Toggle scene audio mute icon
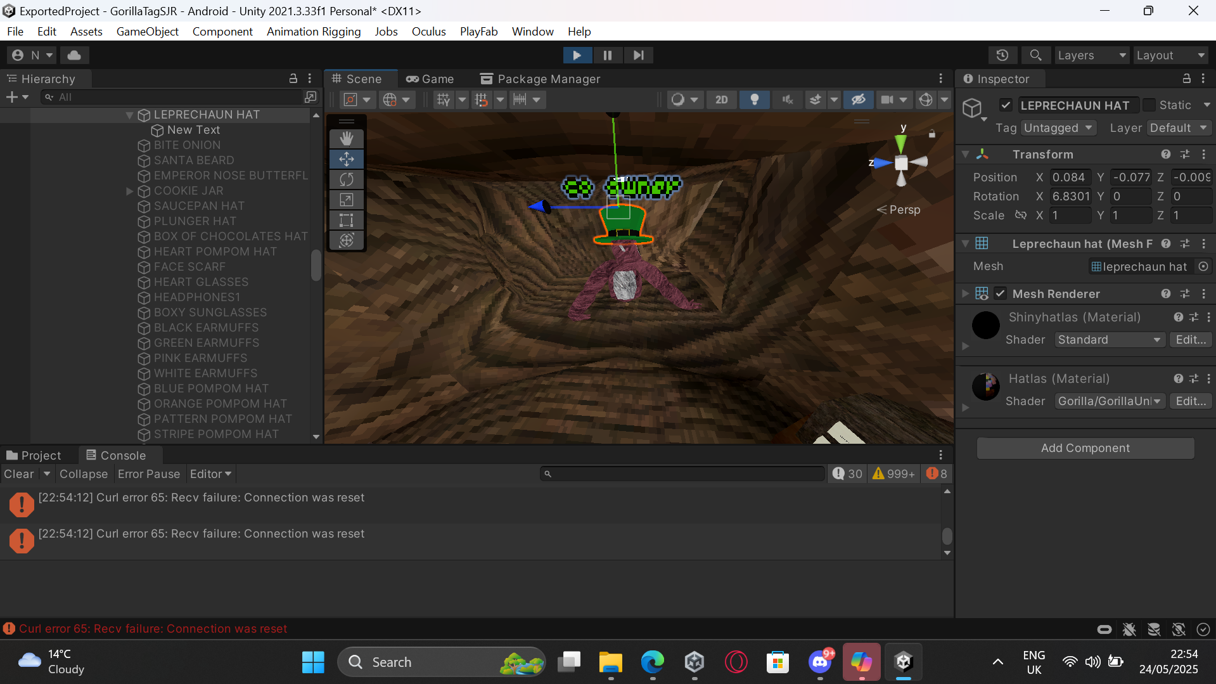Screen dimensions: 1216x684 [788, 100]
